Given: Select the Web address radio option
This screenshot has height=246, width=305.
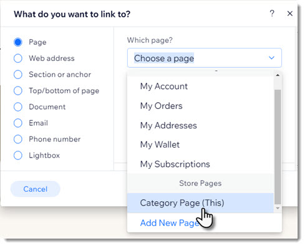Looking at the screenshot, I should coord(18,59).
